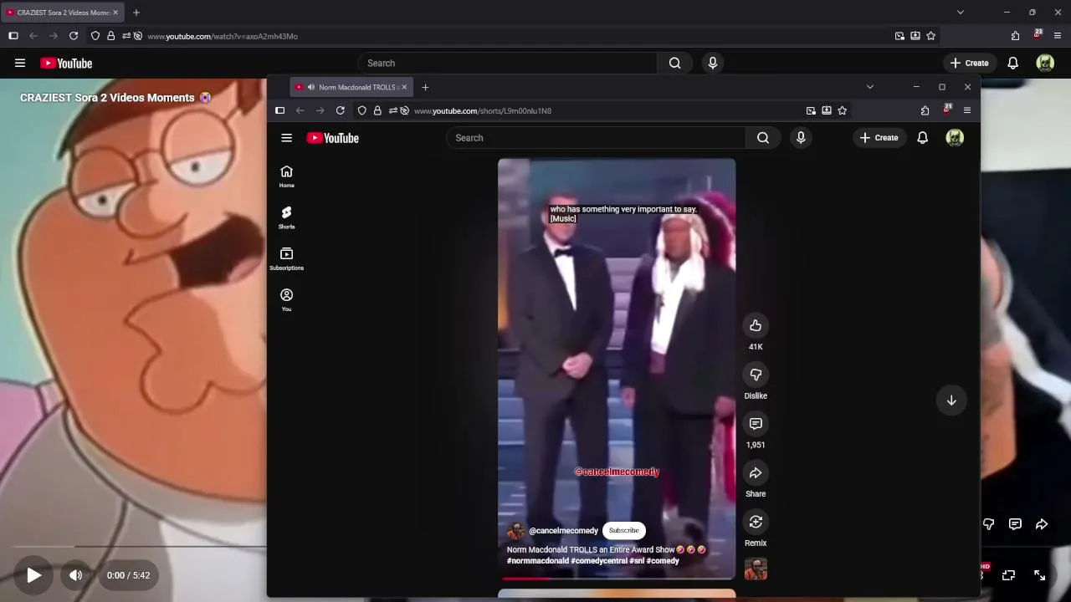1071x602 pixels.
Task: Click picture-in-picture icon in front address bar
Action: pos(811,110)
